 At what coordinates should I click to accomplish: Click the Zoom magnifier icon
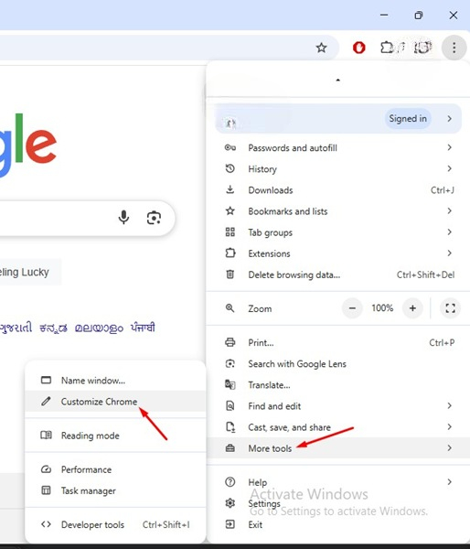230,308
